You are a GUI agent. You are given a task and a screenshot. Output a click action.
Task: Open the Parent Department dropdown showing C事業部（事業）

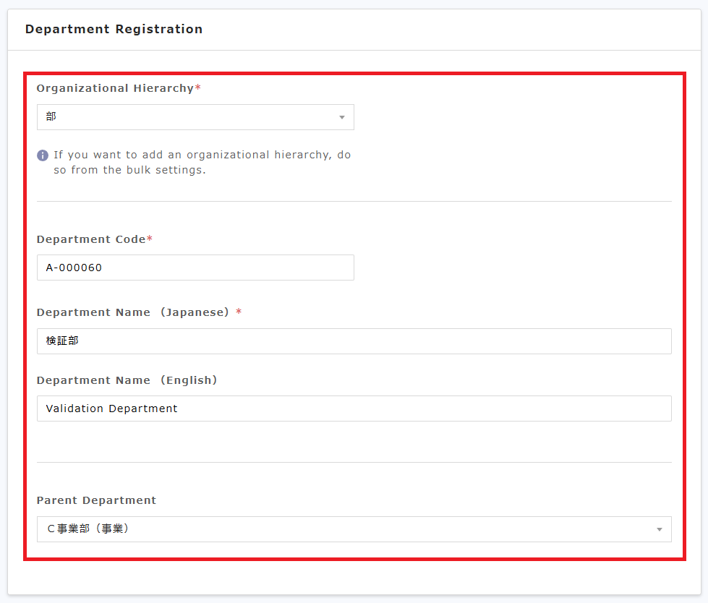(x=354, y=529)
